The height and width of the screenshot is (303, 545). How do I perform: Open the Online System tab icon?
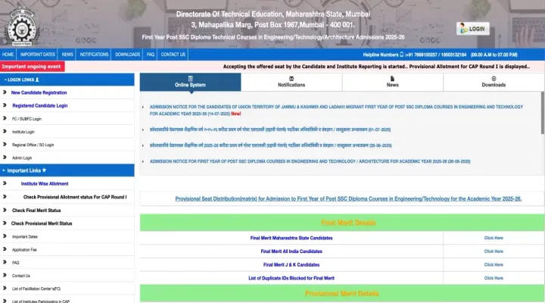190,77
